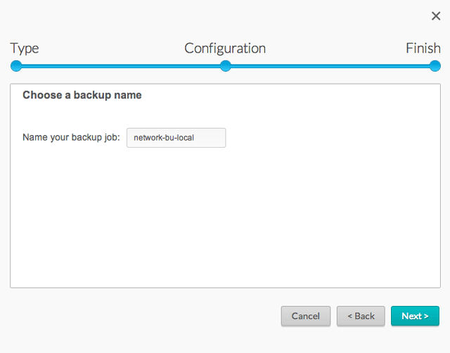The image size is (450, 353).
Task: Select the Configuration step circle marker
Action: 226,66
